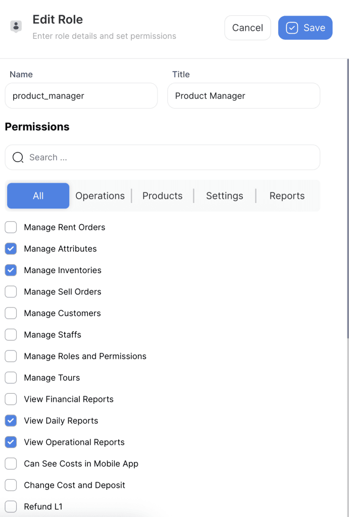Click the magnifier icon in the search box
Viewport: 349px width, 517px height.
click(x=18, y=158)
